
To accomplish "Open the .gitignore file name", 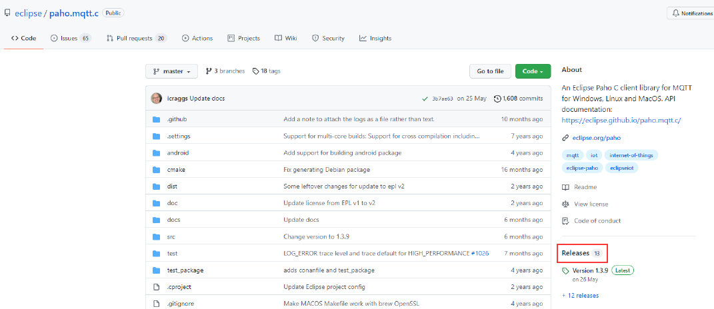I will click(180, 304).
